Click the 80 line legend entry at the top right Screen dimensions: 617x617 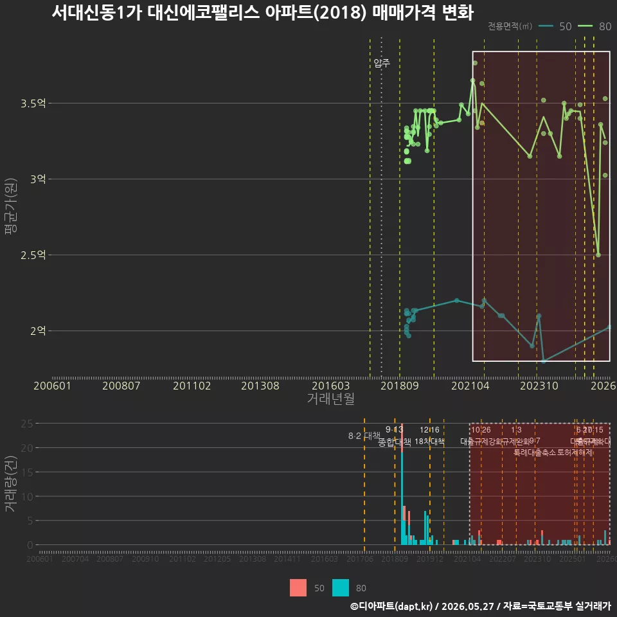click(595, 26)
